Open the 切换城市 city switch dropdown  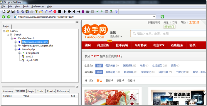pos(116,37)
